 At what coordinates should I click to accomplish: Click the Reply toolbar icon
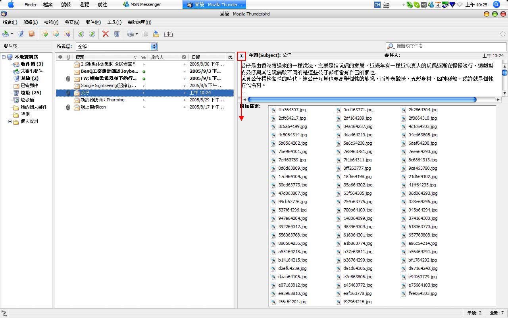point(45,34)
